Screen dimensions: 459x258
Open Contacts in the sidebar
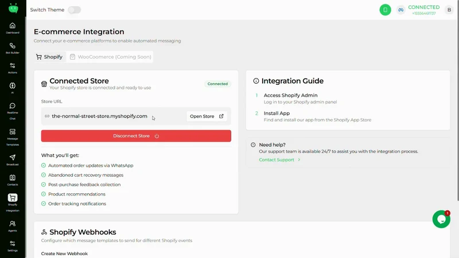pos(12,180)
